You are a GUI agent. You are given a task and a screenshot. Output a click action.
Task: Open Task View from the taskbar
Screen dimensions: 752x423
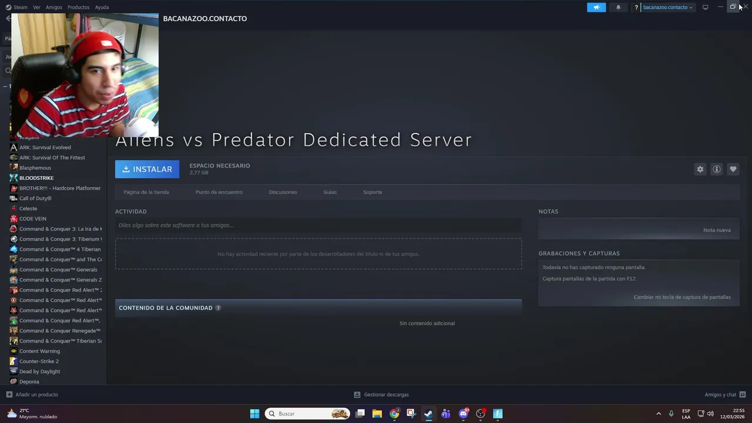pyautogui.click(x=360, y=414)
